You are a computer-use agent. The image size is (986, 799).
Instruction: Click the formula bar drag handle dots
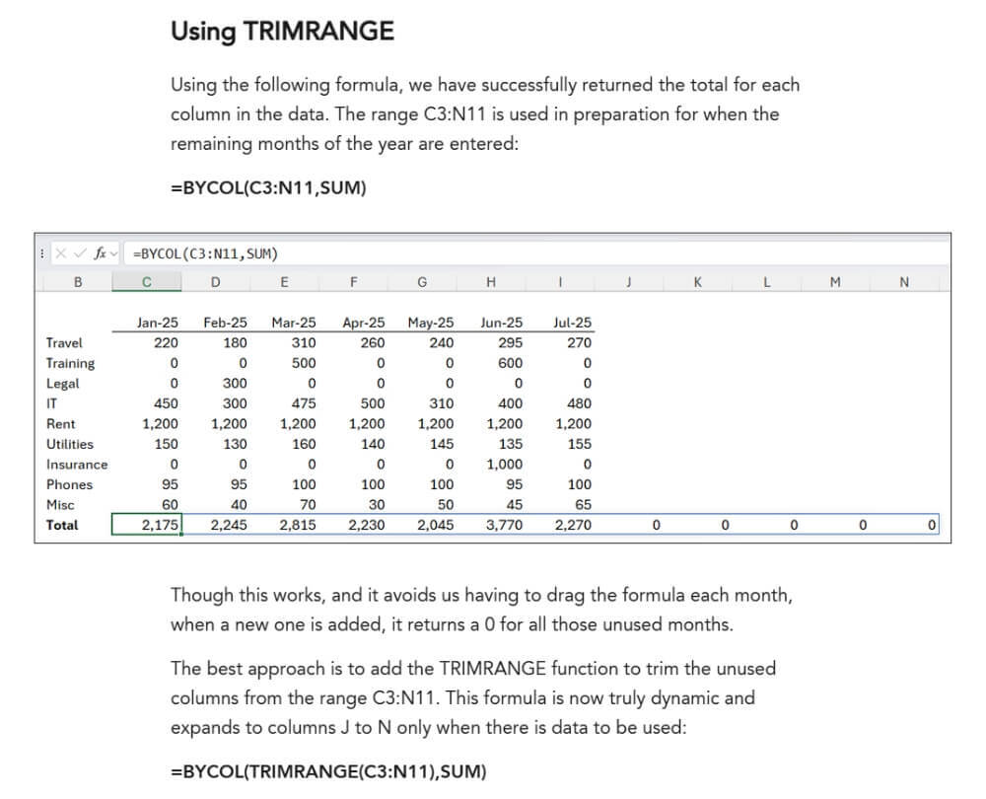42,254
